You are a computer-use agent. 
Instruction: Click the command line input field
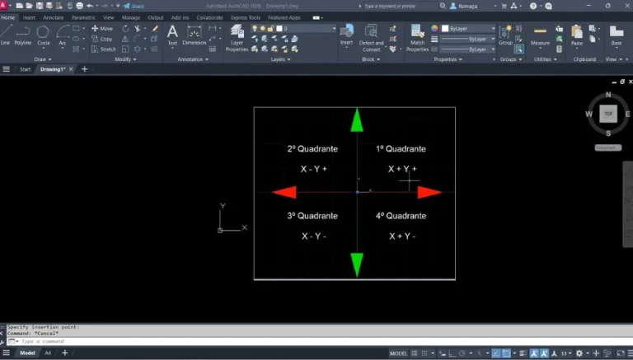(319, 341)
